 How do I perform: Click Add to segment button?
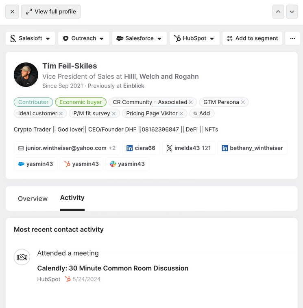[x=253, y=38]
